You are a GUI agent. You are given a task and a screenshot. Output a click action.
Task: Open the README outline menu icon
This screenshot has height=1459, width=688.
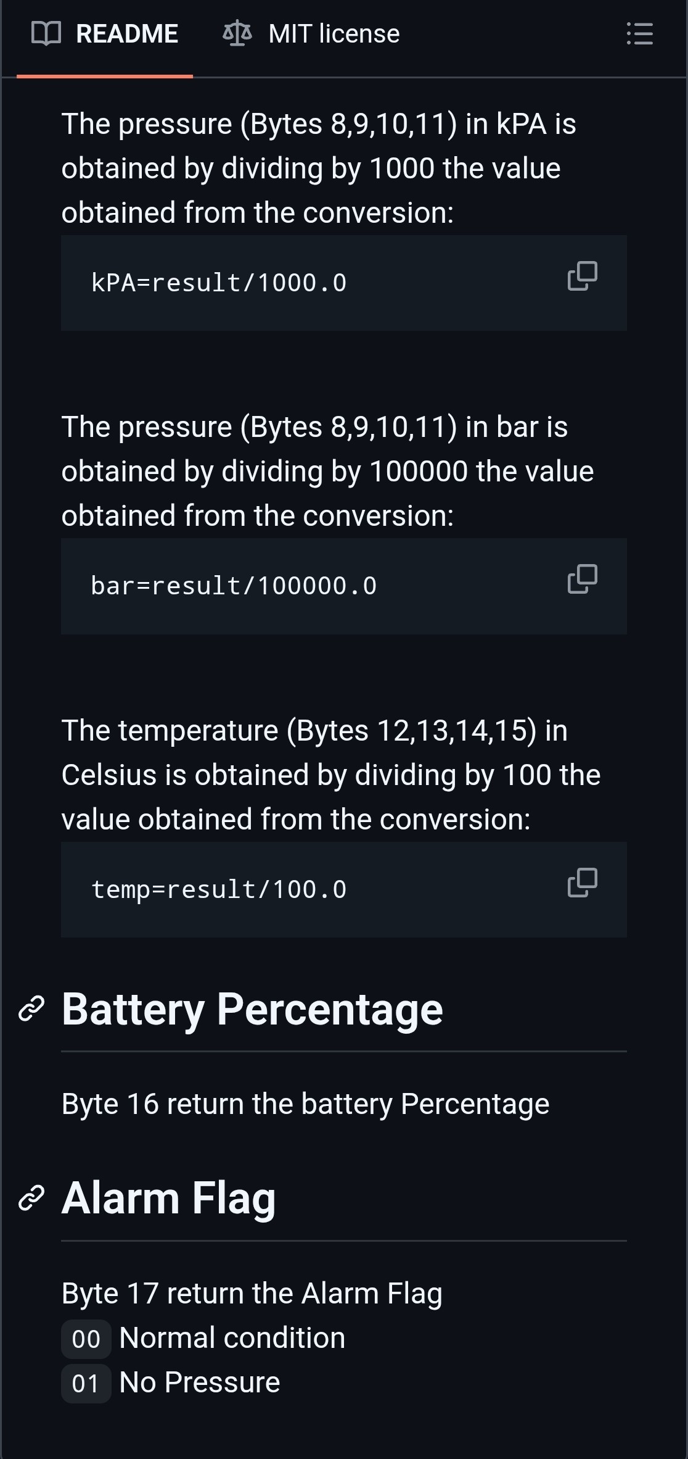[x=639, y=34]
